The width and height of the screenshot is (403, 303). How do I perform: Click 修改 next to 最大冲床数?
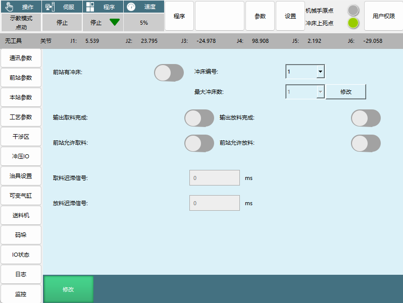tap(345, 92)
